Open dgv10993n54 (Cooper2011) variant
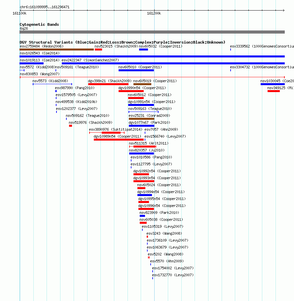 [x=157, y=178]
